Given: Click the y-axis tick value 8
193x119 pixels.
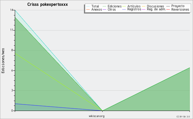Looking at the screenshot, I should [x=12, y=50].
